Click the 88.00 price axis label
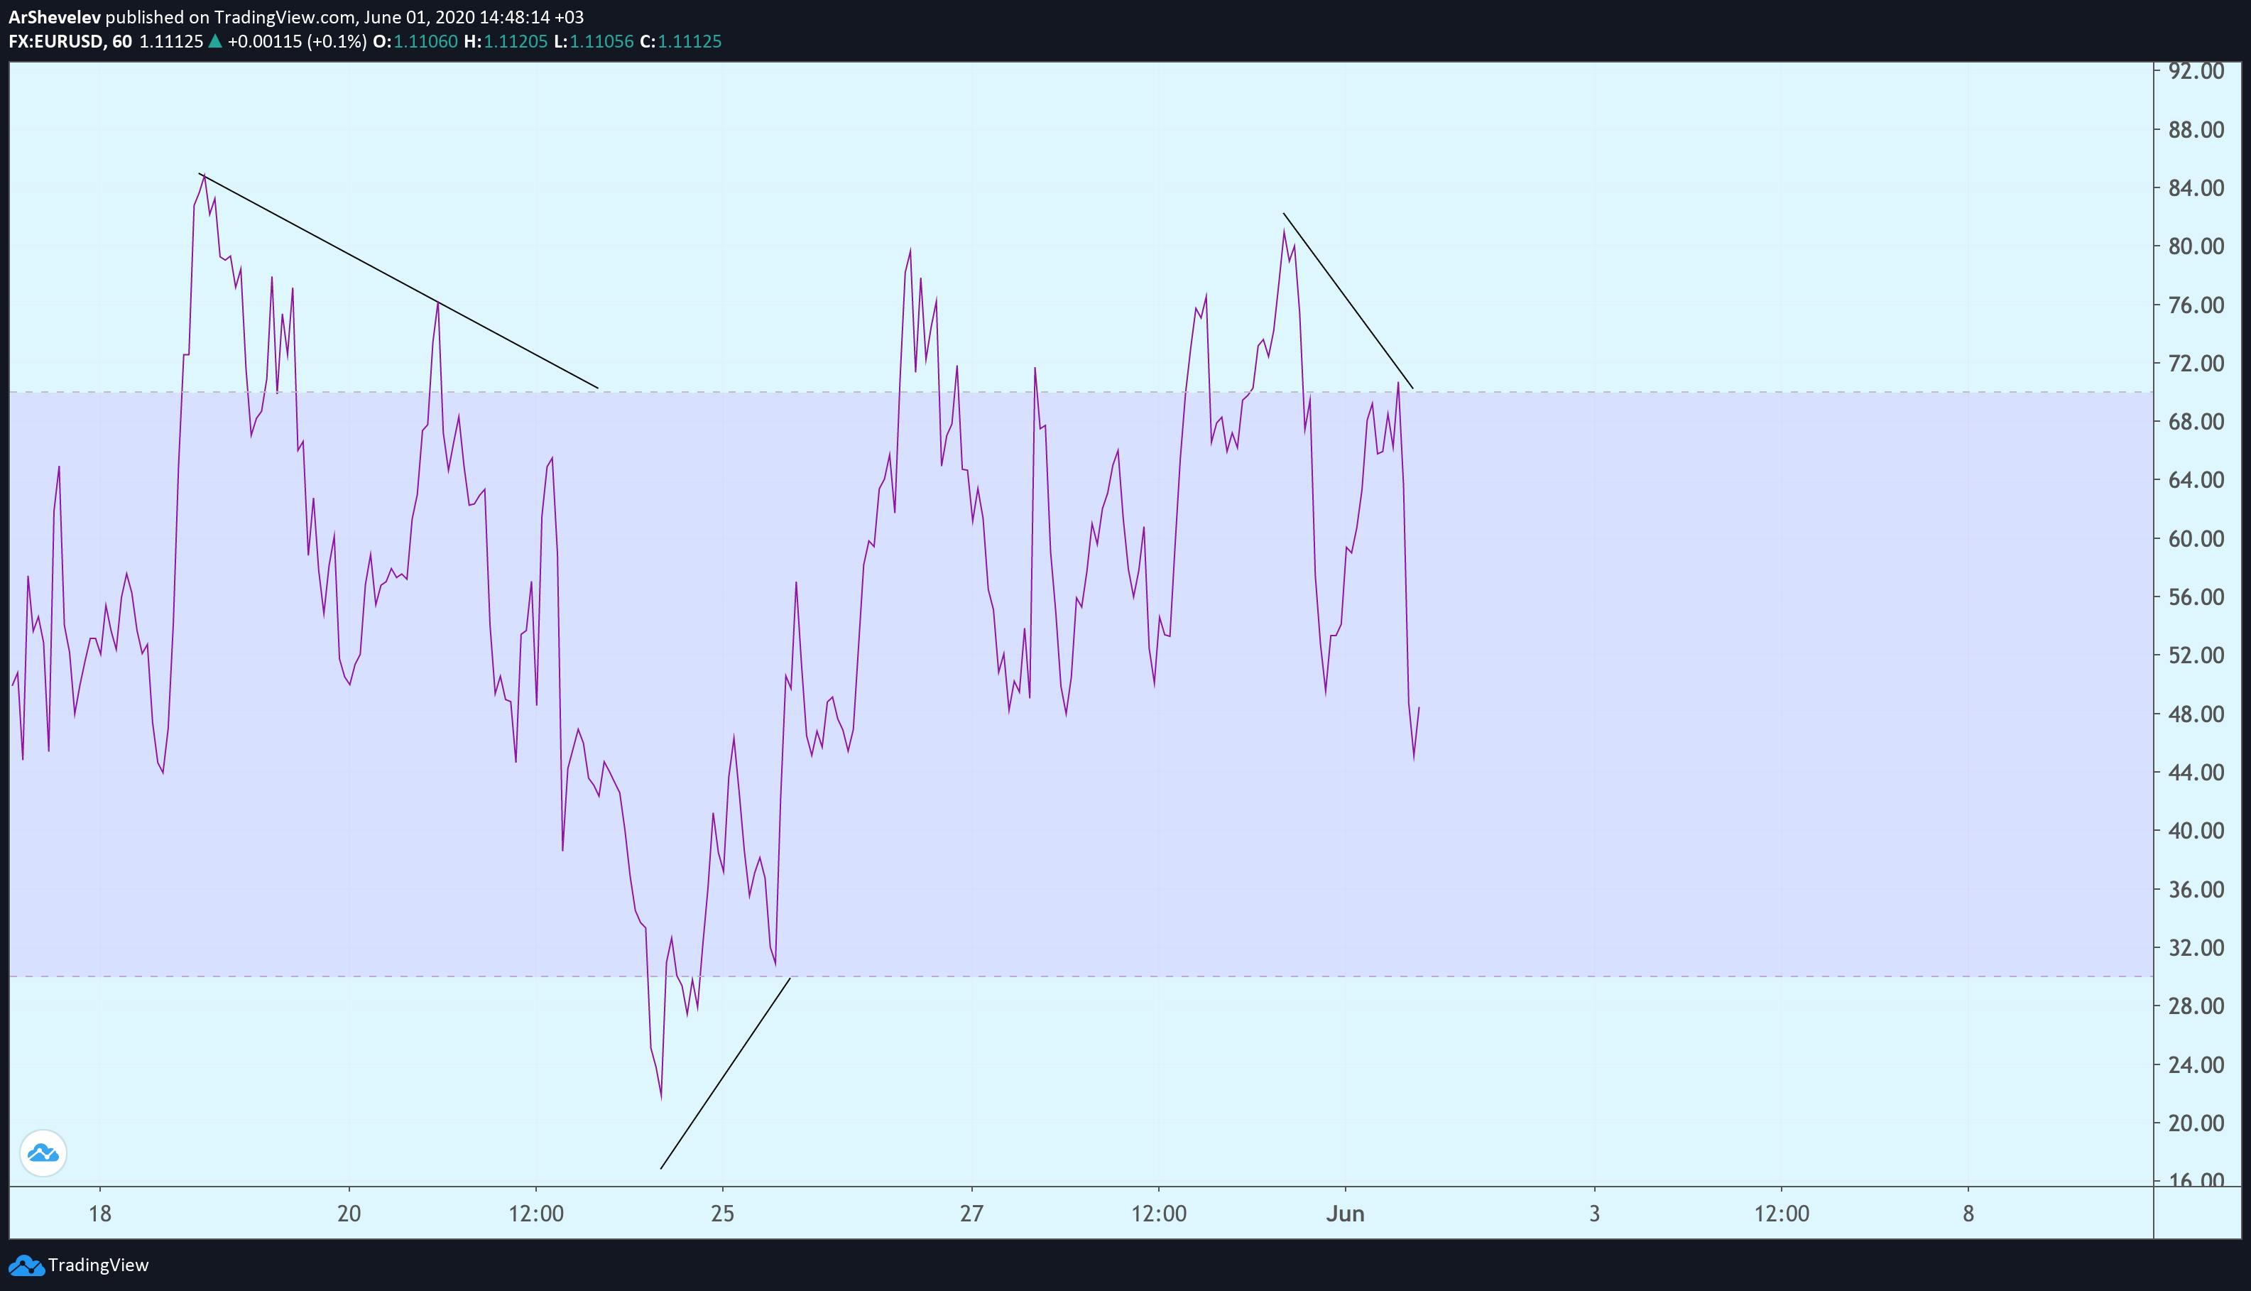 2196,129
